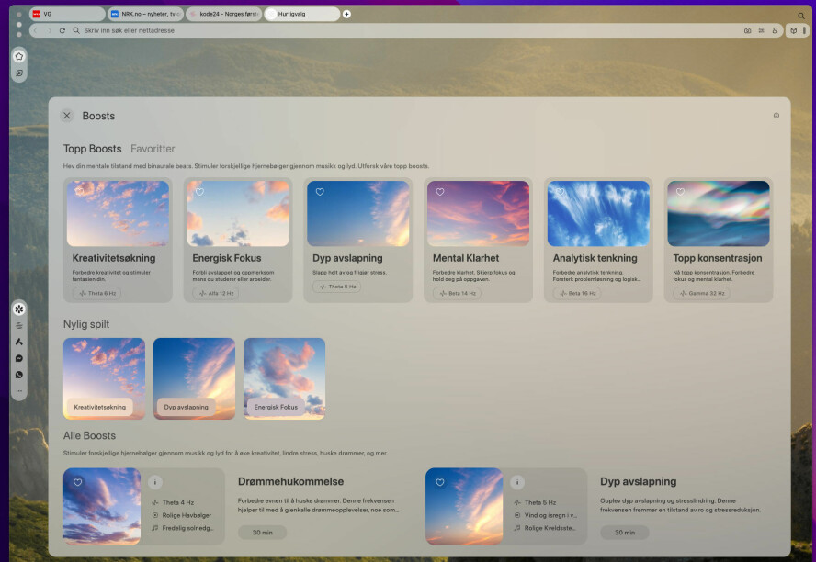Favorite the Energisk Fokus card heart
This screenshot has height=562, width=816.
click(x=199, y=192)
